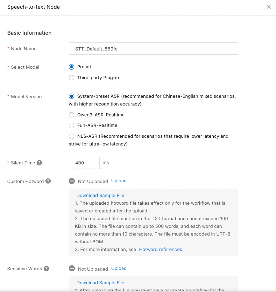Click the Third-party Plug-in label text
The image size is (276, 292).
pos(98,78)
